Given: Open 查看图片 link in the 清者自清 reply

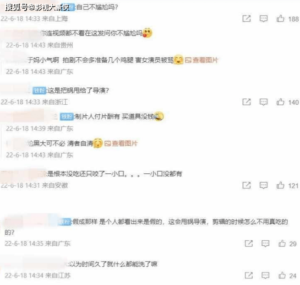Looking at the screenshot, I should coord(121,143).
